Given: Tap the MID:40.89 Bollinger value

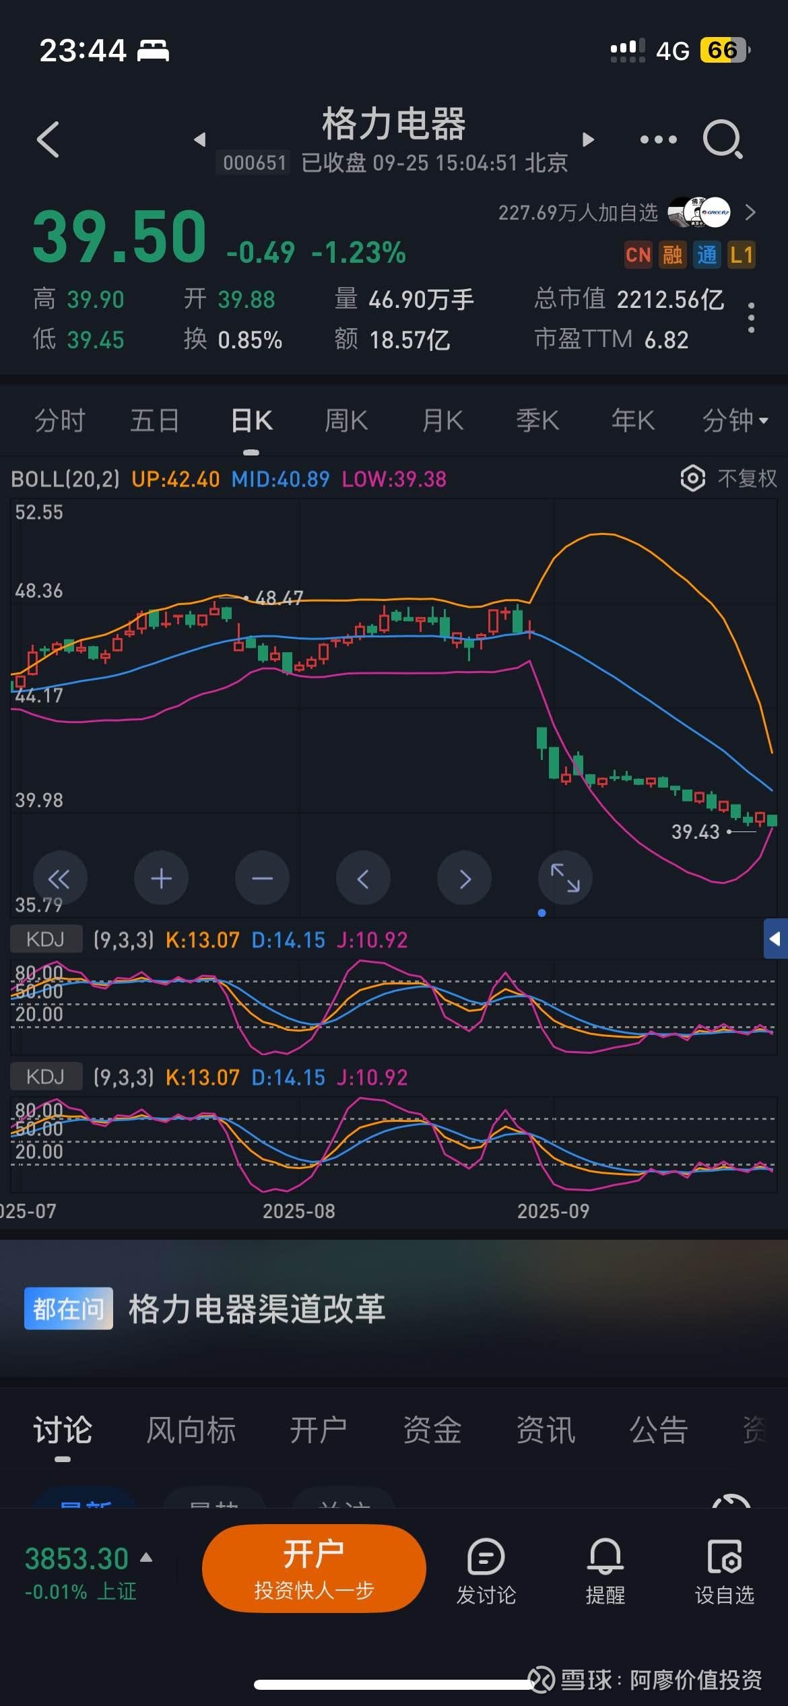Looking at the screenshot, I should [281, 479].
